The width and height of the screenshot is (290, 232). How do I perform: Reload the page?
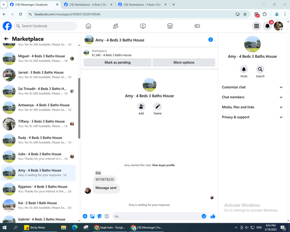[20, 14]
